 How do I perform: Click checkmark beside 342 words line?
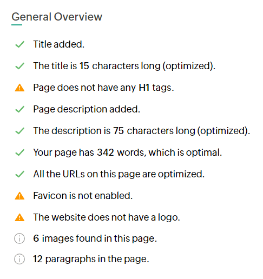click(19, 152)
